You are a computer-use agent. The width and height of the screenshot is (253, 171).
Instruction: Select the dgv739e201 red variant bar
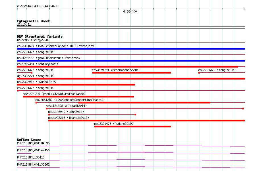[131, 79]
